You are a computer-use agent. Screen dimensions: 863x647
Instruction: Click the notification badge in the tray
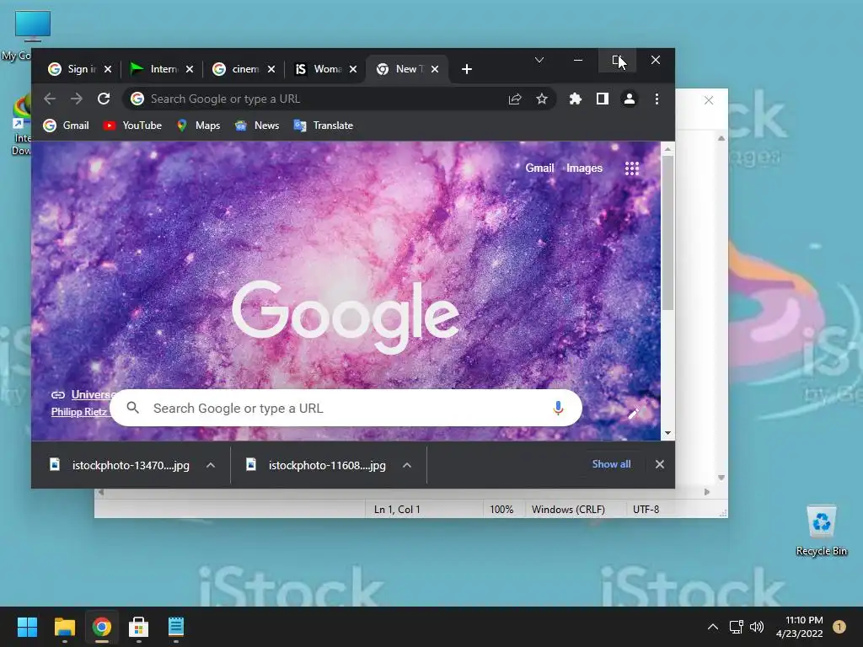click(839, 626)
